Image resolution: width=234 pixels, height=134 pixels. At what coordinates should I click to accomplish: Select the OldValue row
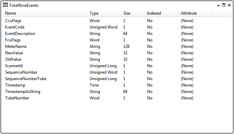click(x=117, y=59)
